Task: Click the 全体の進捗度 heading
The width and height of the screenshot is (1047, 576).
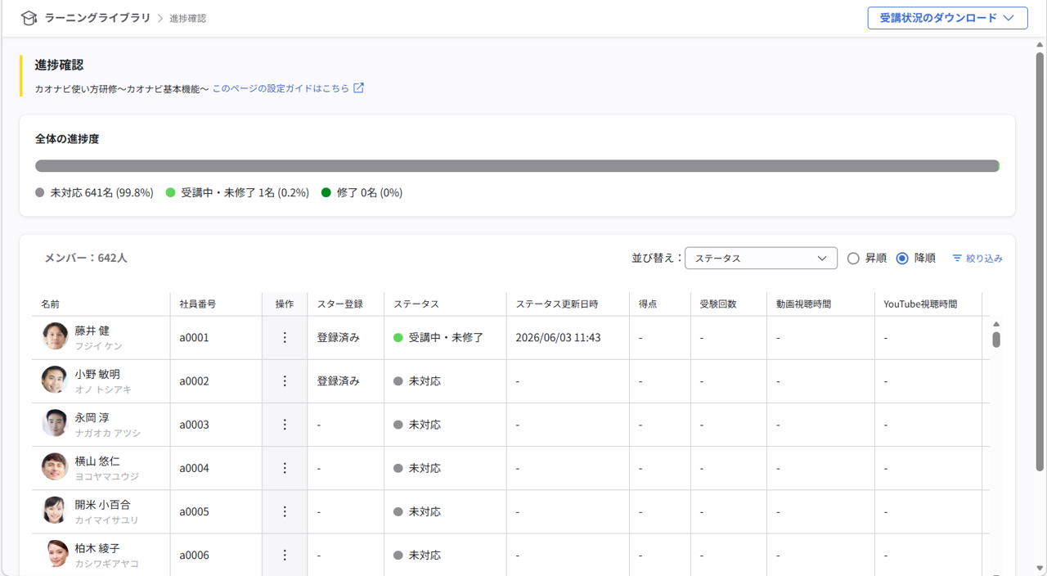Action: coord(67,139)
